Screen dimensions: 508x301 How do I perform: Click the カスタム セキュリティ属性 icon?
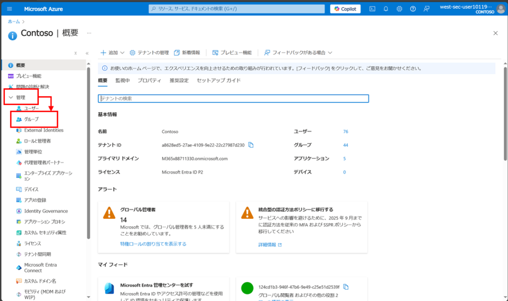(19, 233)
